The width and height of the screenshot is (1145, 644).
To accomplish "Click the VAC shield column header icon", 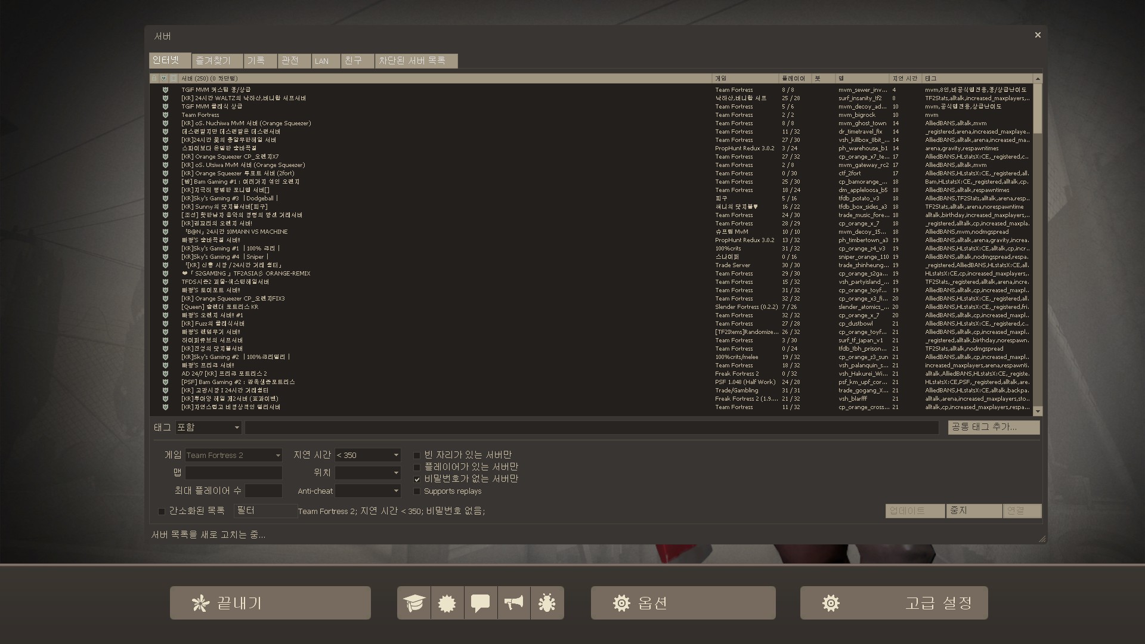I will [x=164, y=78].
